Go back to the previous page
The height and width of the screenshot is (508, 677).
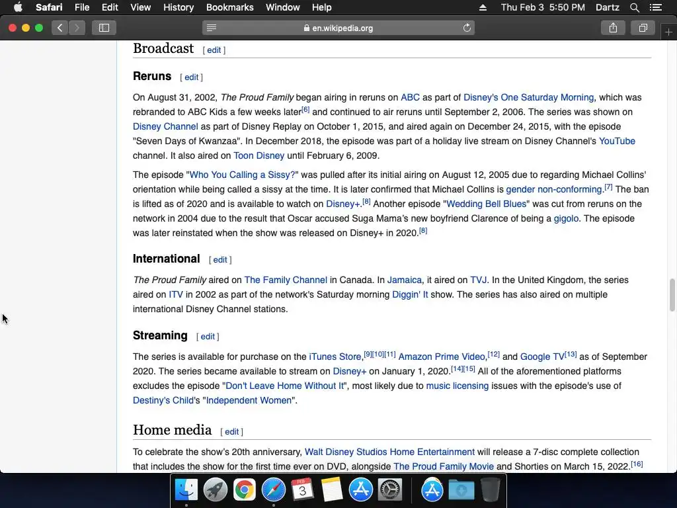pos(60,28)
